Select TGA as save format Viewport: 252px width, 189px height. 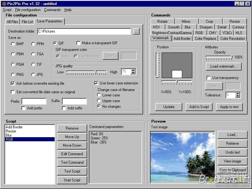[38, 54]
